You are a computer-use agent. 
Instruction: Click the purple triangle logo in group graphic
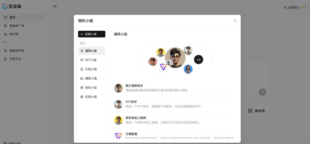[163, 67]
